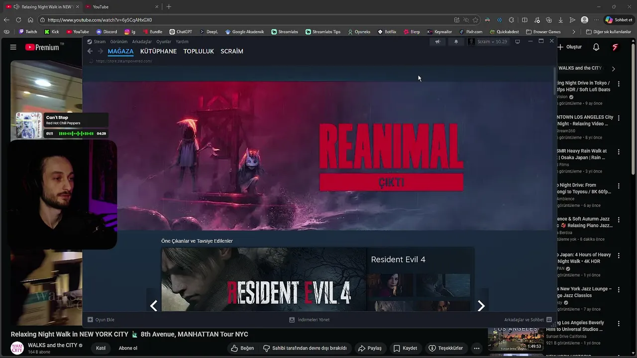Go back in the browser
The width and height of the screenshot is (637, 358).
6,20
